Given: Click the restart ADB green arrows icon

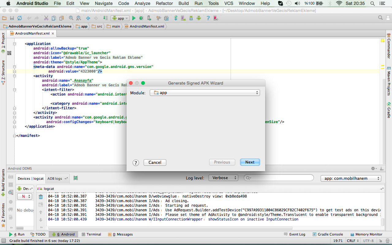Looking at the screenshot, I should pos(76,178).
